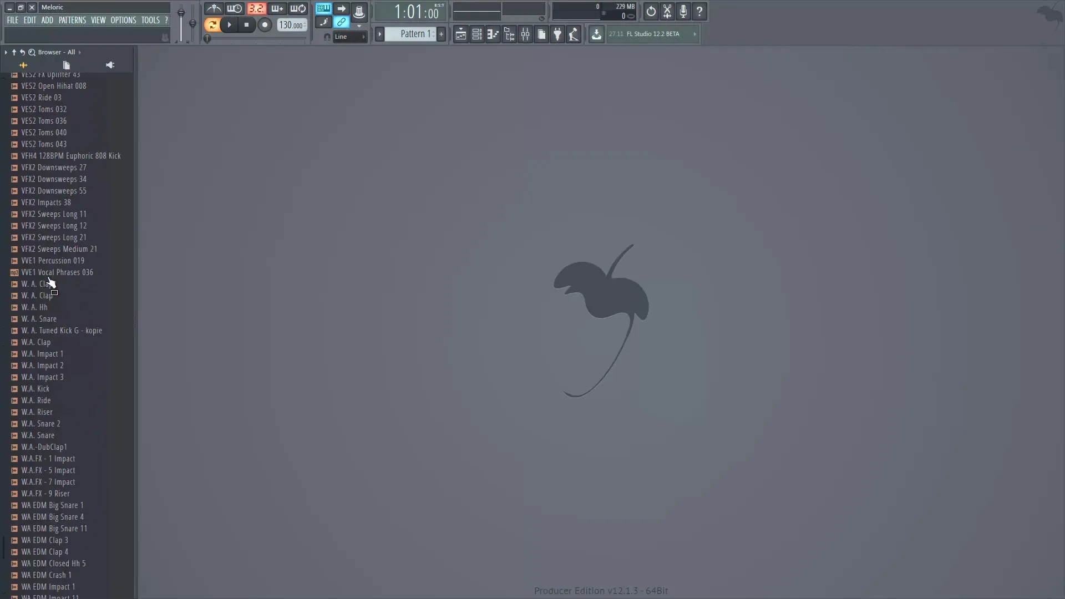The height and width of the screenshot is (599, 1065).
Task: Toggle typing keyboard to piano keyboard
Action: pyautogui.click(x=323, y=8)
